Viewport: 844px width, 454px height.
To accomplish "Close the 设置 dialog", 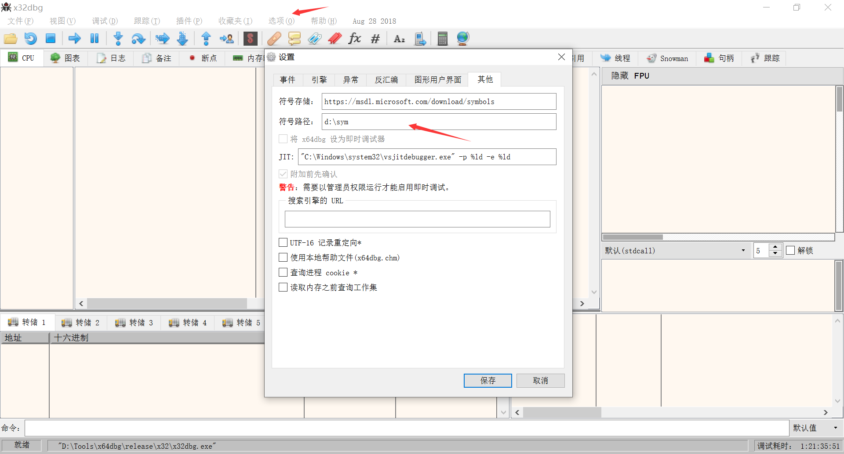I will click(x=561, y=57).
